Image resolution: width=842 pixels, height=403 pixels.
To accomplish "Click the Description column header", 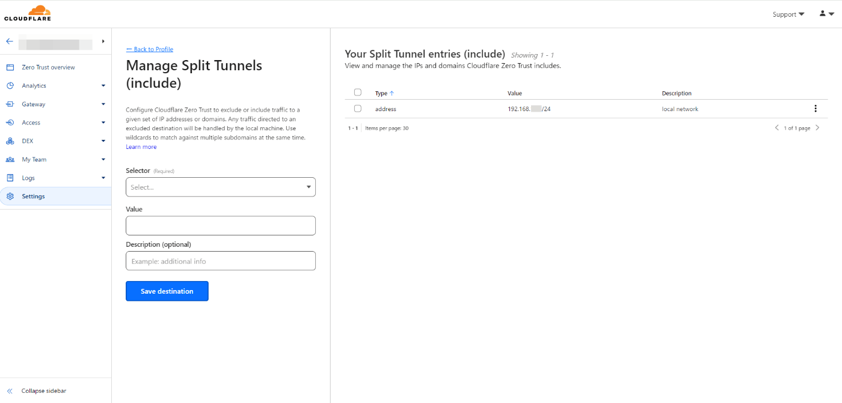I will 677,93.
